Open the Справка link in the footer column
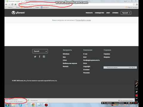 (x=107, y=54)
